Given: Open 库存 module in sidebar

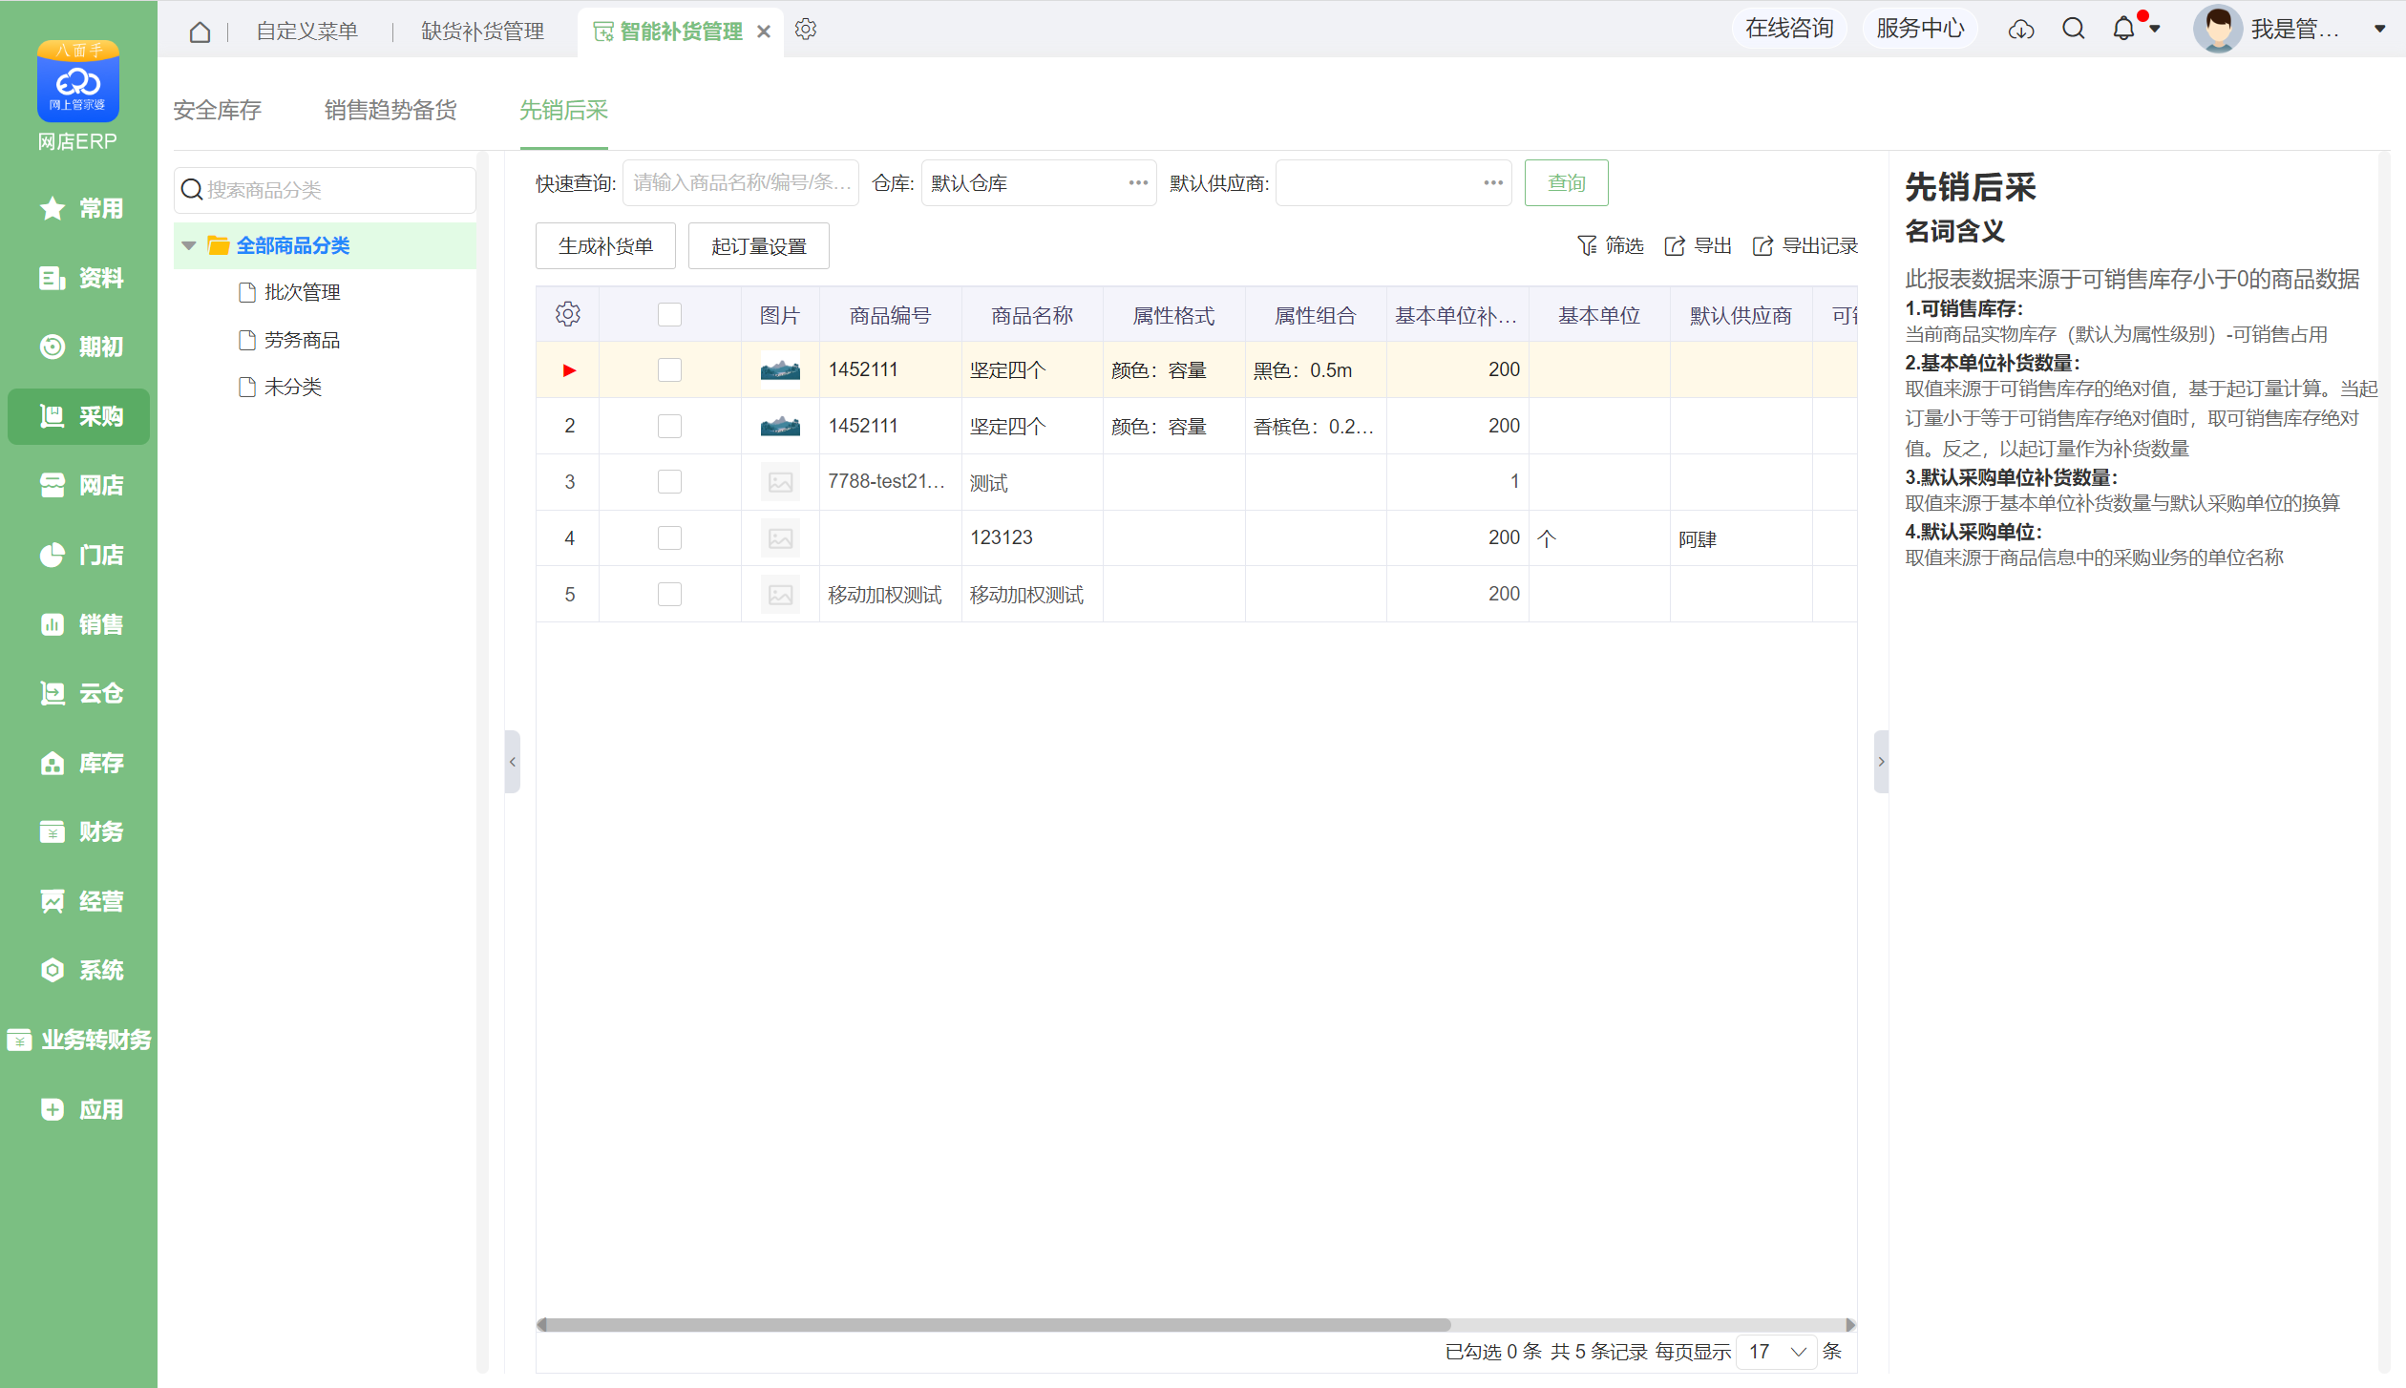Looking at the screenshot, I should pyautogui.click(x=80, y=763).
